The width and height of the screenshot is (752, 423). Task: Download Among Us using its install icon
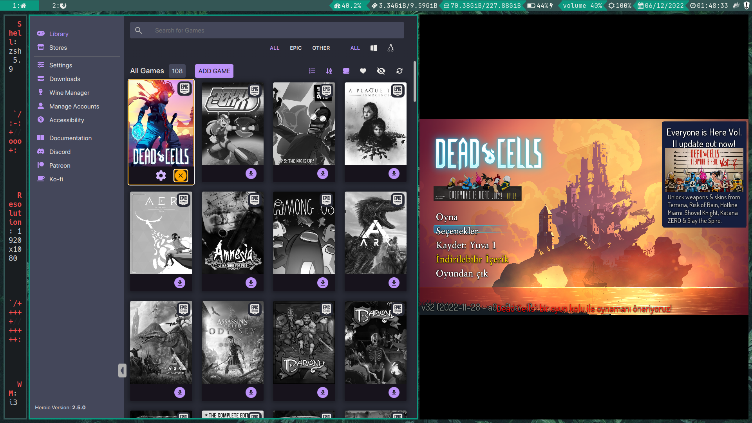pyautogui.click(x=322, y=283)
